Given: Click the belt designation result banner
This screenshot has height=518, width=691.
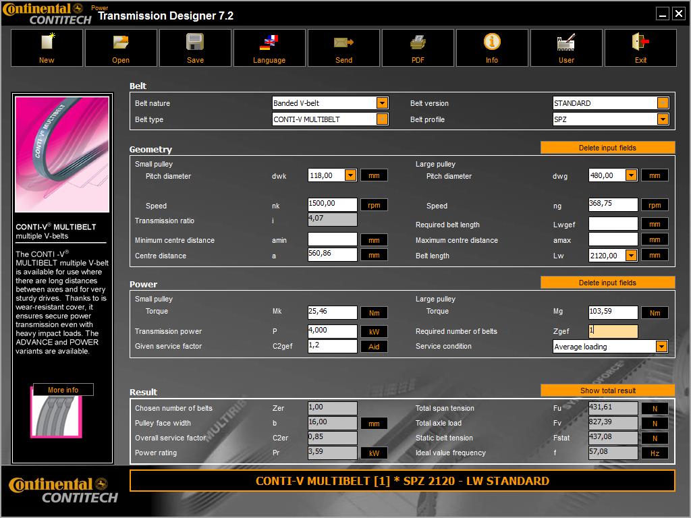Looking at the screenshot, I should (402, 480).
